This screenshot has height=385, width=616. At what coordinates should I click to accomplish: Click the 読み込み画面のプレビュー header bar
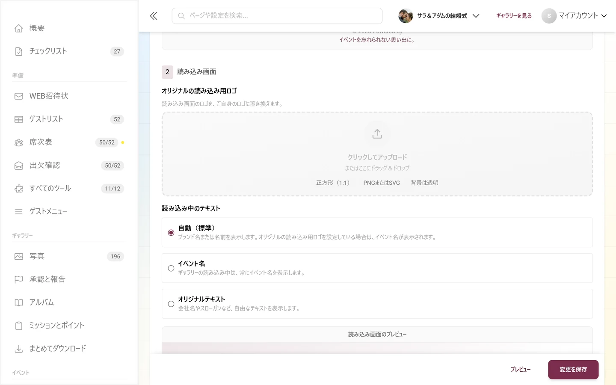[x=377, y=335]
